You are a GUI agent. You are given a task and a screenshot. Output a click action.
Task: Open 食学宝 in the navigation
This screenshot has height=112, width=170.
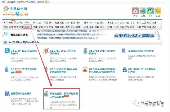110,23
